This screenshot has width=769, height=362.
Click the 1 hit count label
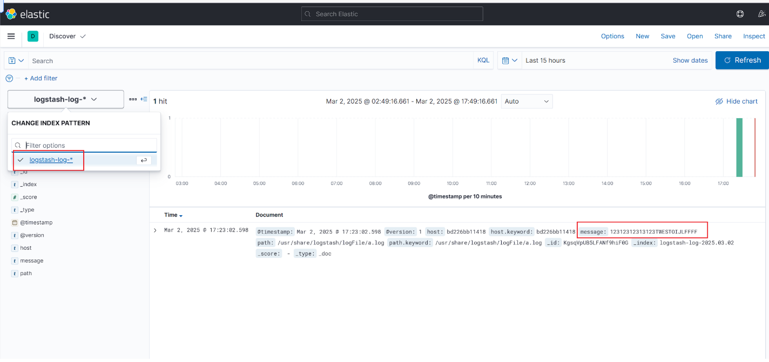(160, 101)
